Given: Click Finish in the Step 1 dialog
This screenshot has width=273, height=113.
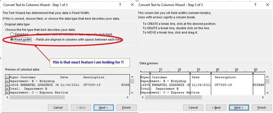Looking at the screenshot, I should (126, 108).
